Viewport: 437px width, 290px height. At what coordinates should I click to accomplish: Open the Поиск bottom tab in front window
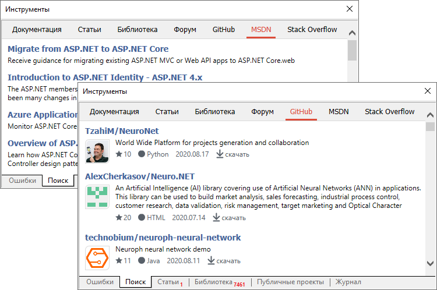coord(135,282)
